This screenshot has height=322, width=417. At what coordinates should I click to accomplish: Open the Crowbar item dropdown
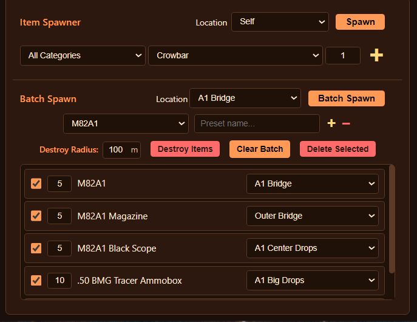point(236,55)
